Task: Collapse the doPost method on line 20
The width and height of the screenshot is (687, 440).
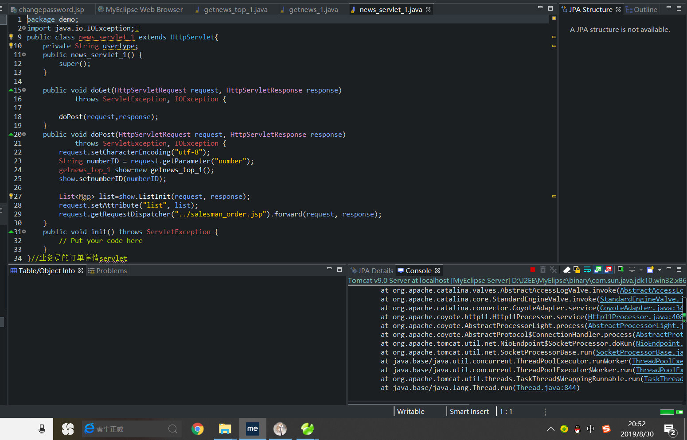Action: point(24,134)
